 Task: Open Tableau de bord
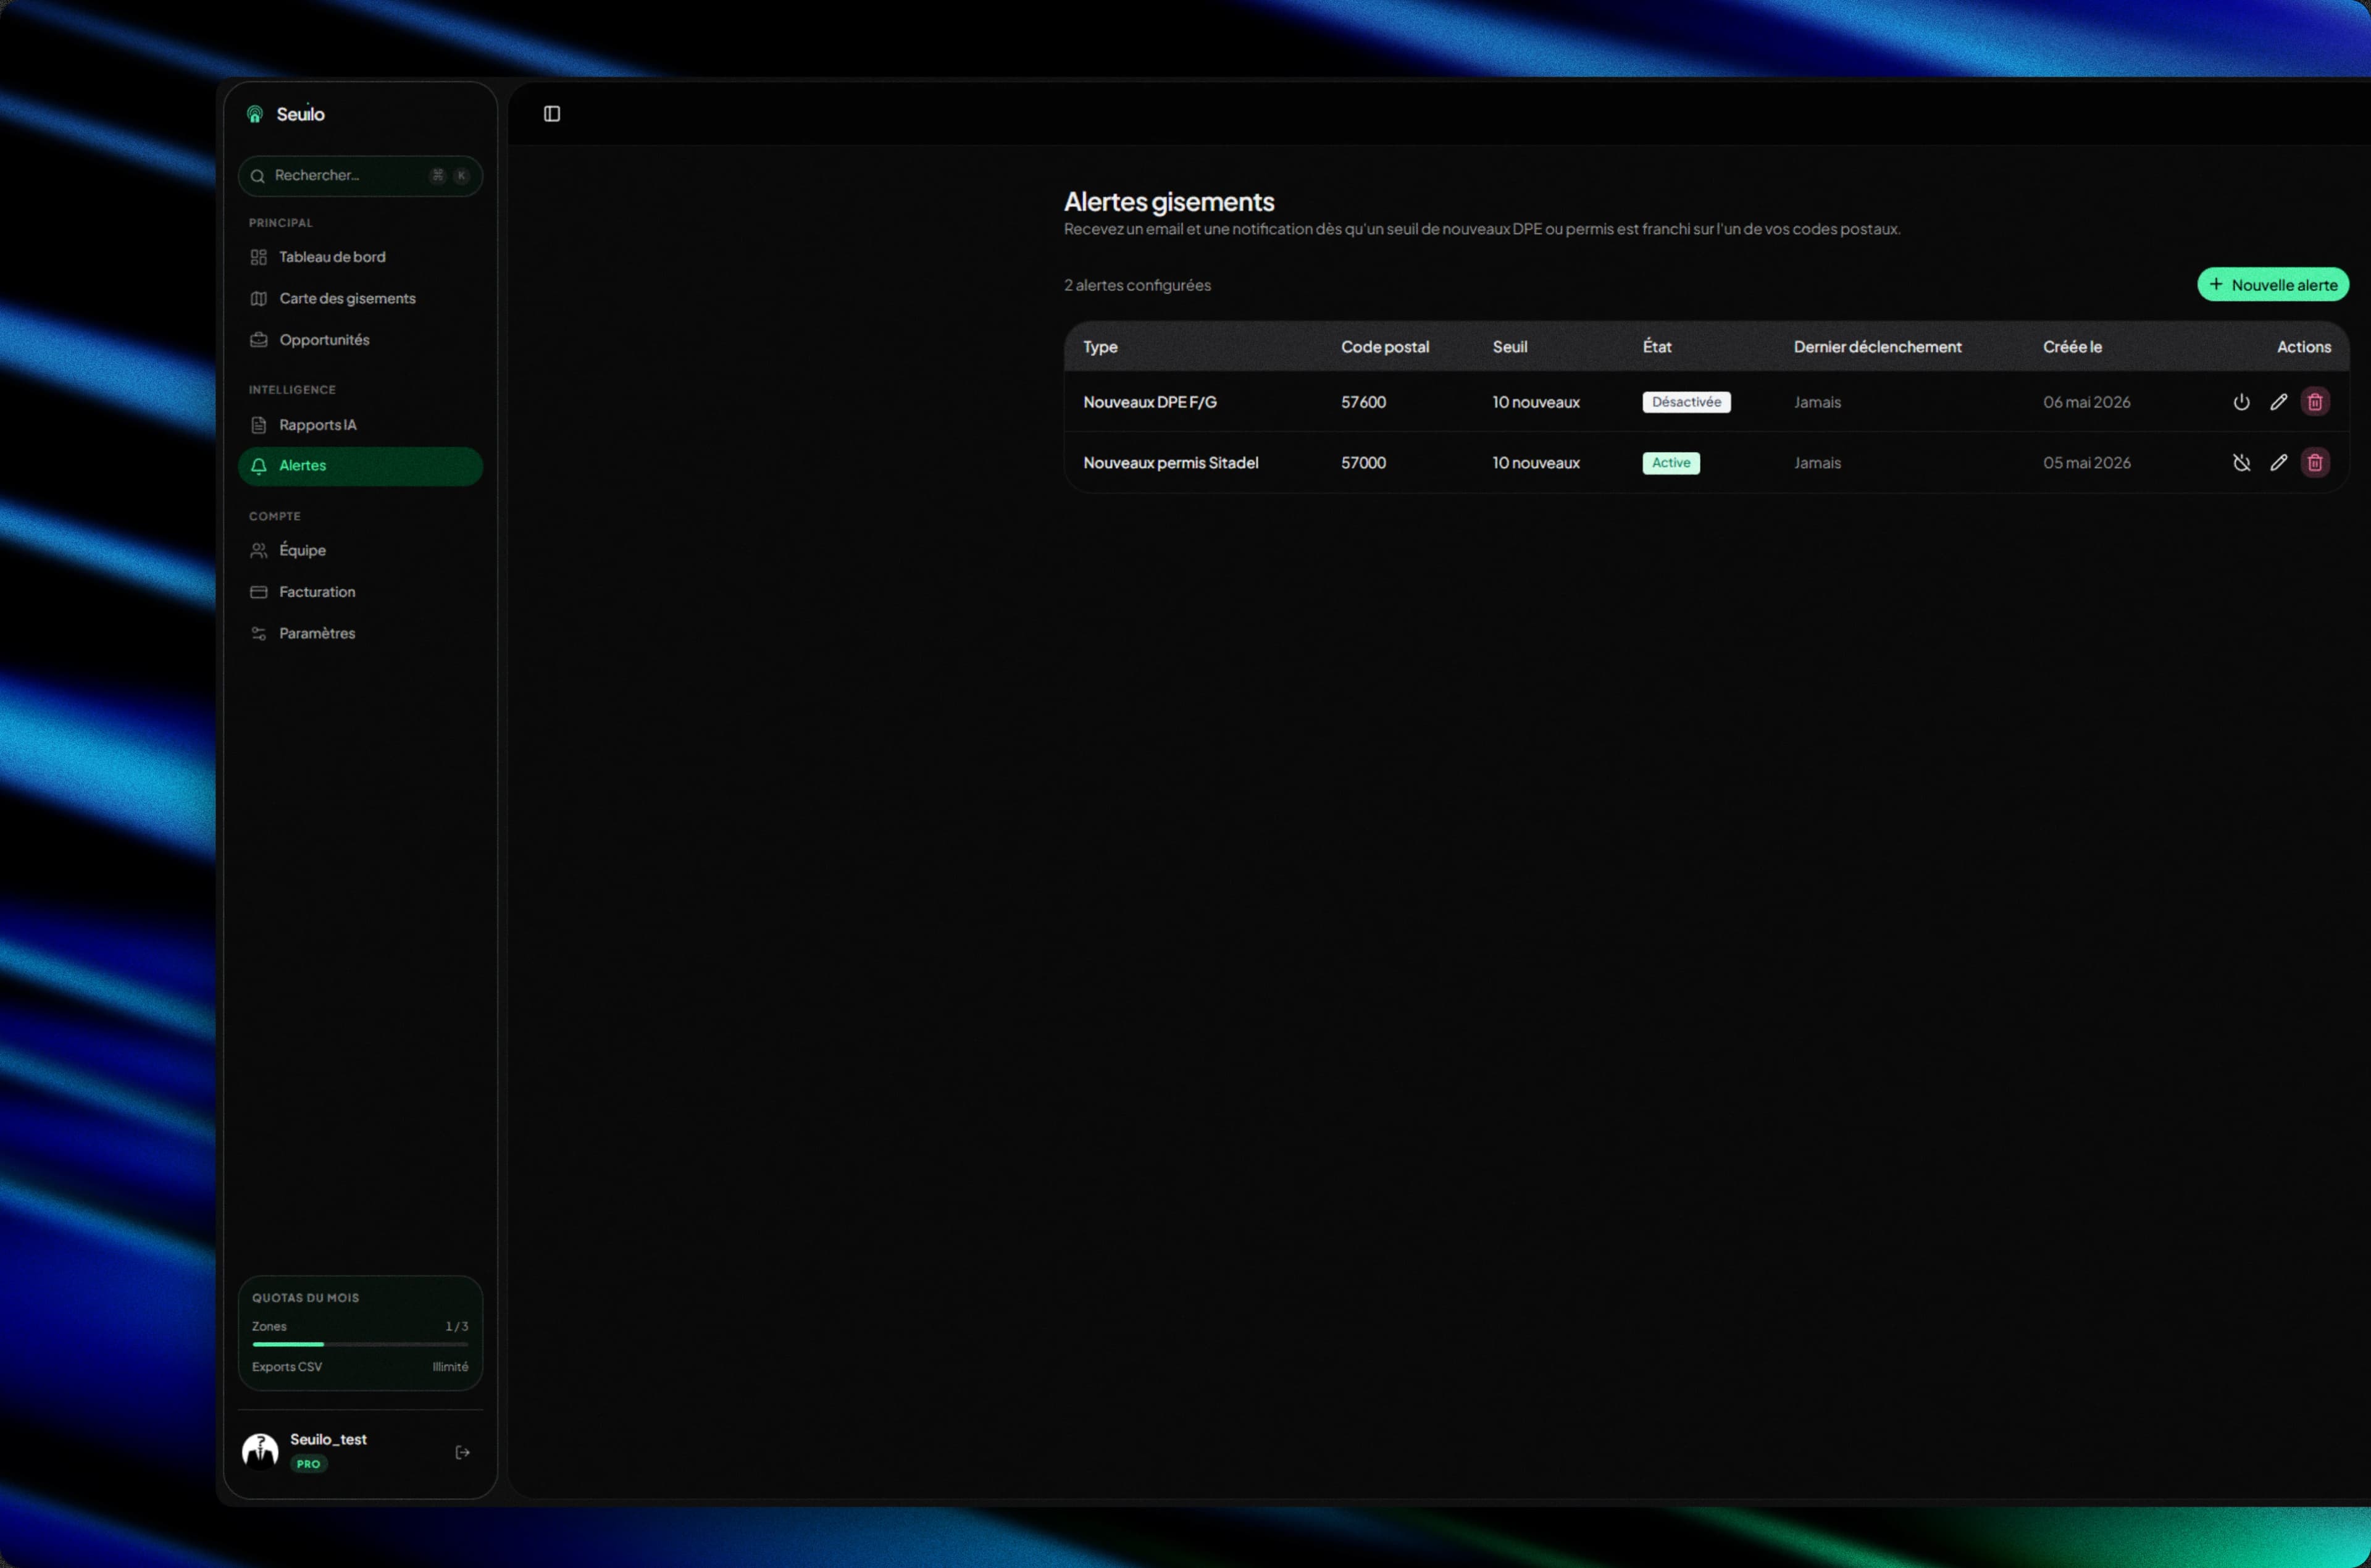click(x=361, y=258)
